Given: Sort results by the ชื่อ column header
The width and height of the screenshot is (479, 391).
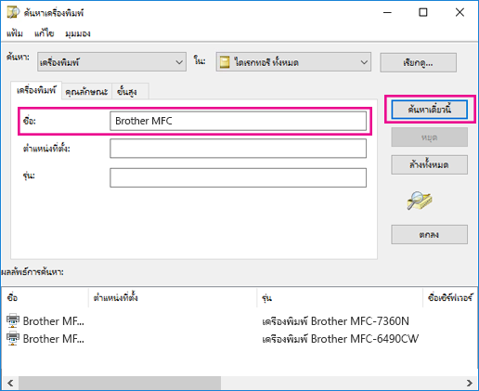Looking at the screenshot, I should pos(45,297).
